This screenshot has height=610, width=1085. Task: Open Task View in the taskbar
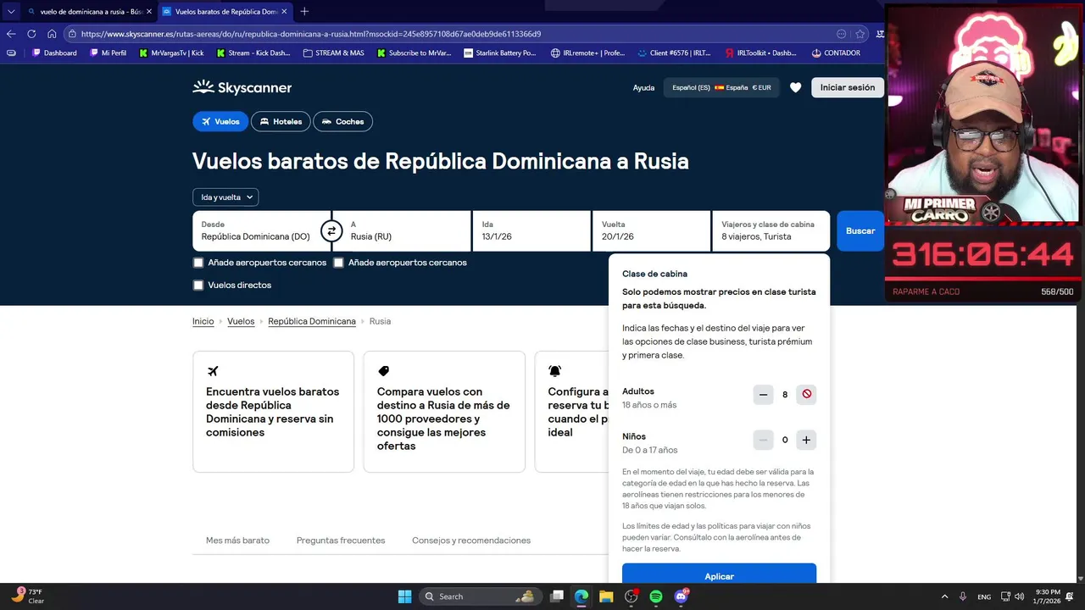click(557, 596)
